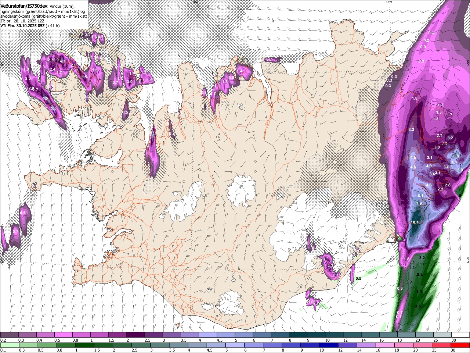470x353 pixels.
Task: Click the 15W longitude label at the top
Action: tap(388, 2)
